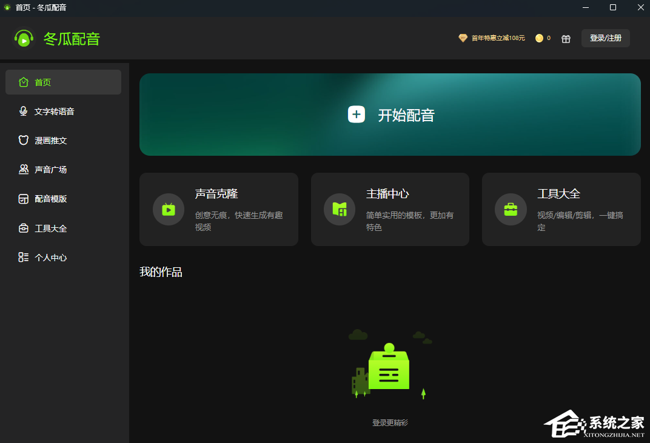Close the 冬瓜配音 window
This screenshot has height=443, width=650.
[640, 7]
